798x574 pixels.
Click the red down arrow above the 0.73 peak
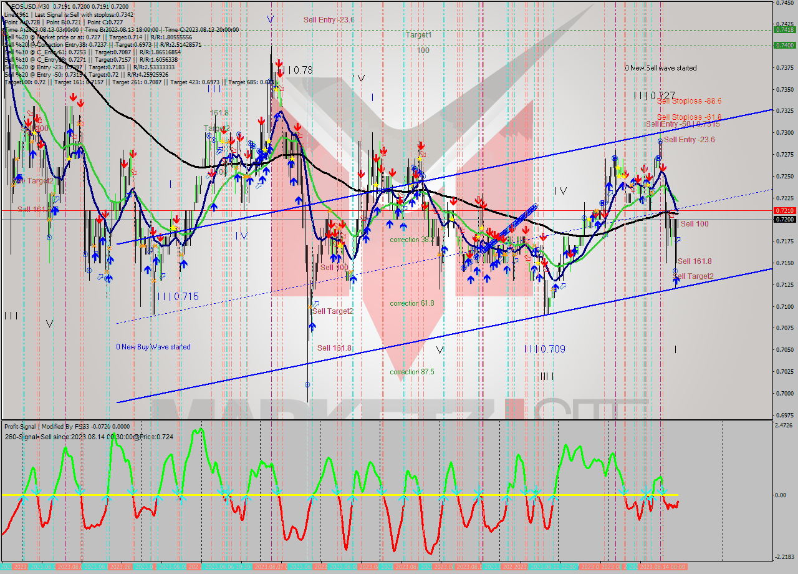point(277,64)
